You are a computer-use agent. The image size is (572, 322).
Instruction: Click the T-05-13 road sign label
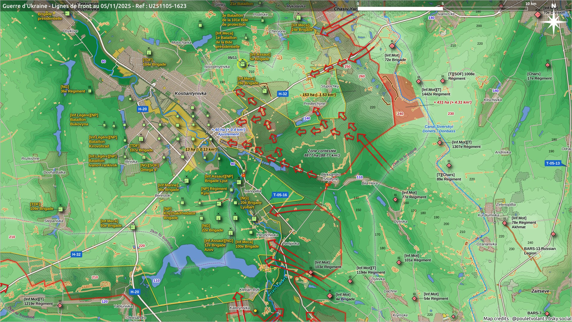click(x=553, y=163)
